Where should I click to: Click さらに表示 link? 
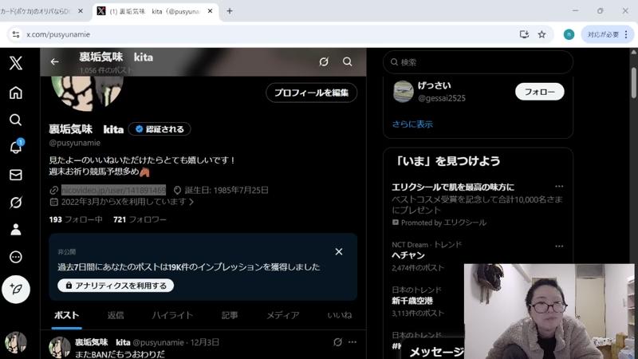tap(412, 124)
